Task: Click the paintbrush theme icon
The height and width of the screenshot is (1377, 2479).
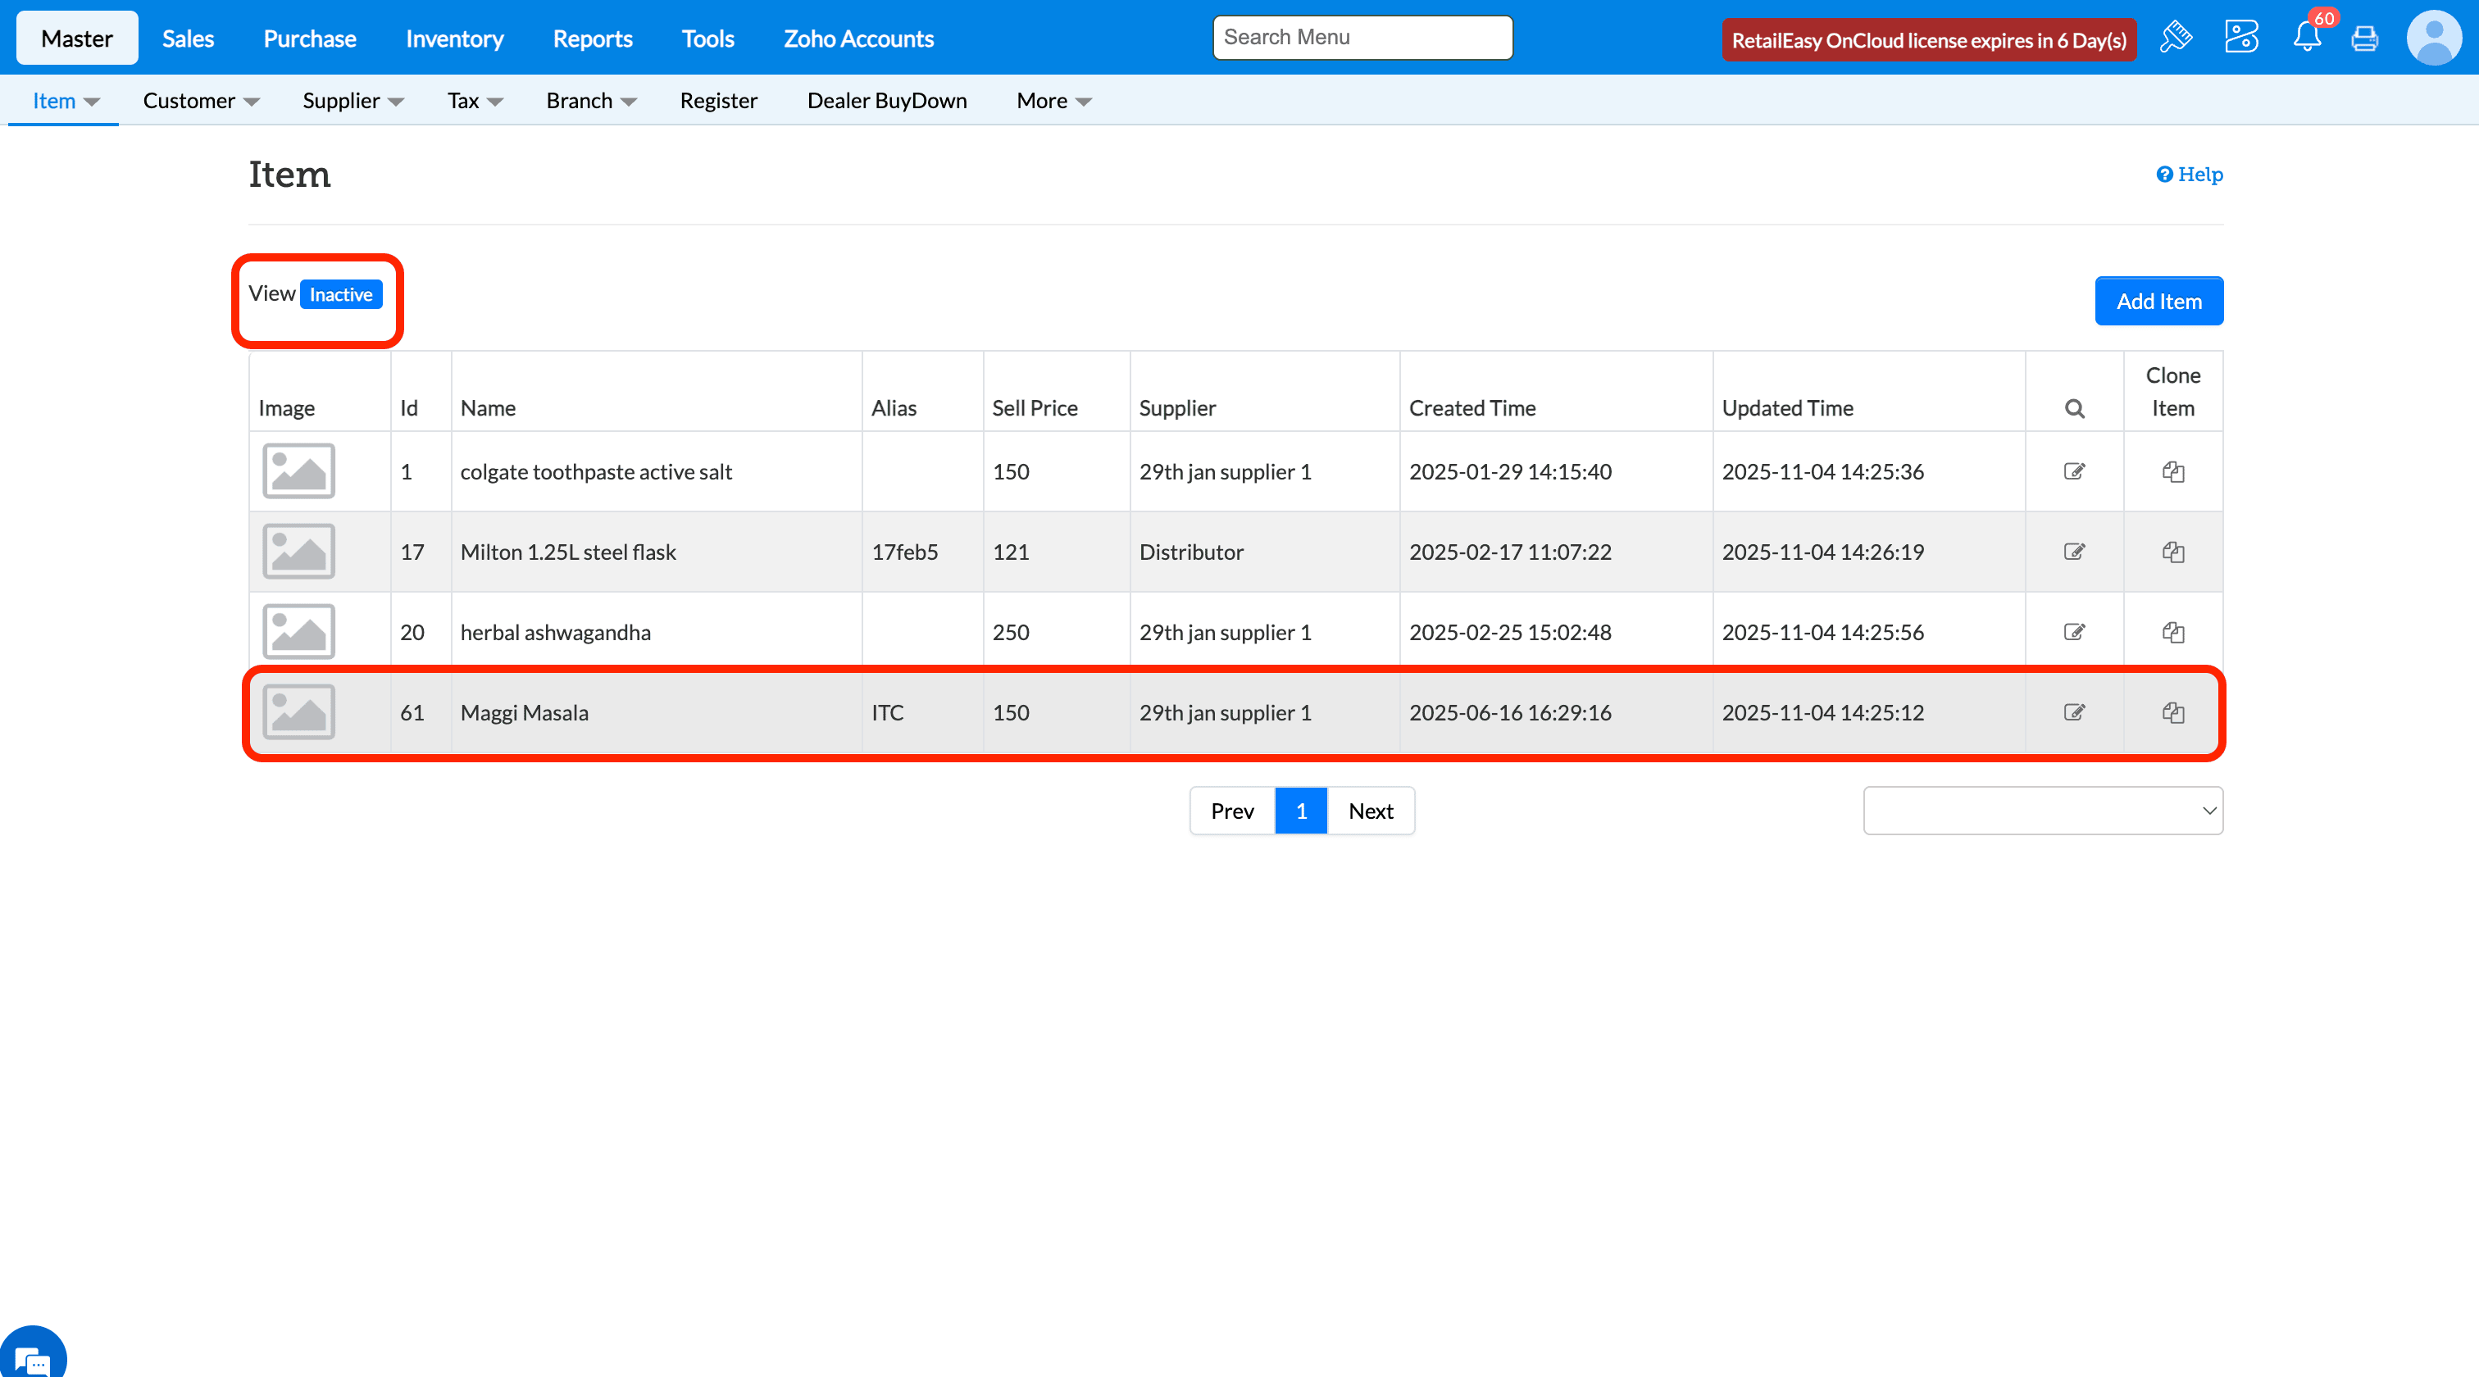Action: coord(2176,38)
